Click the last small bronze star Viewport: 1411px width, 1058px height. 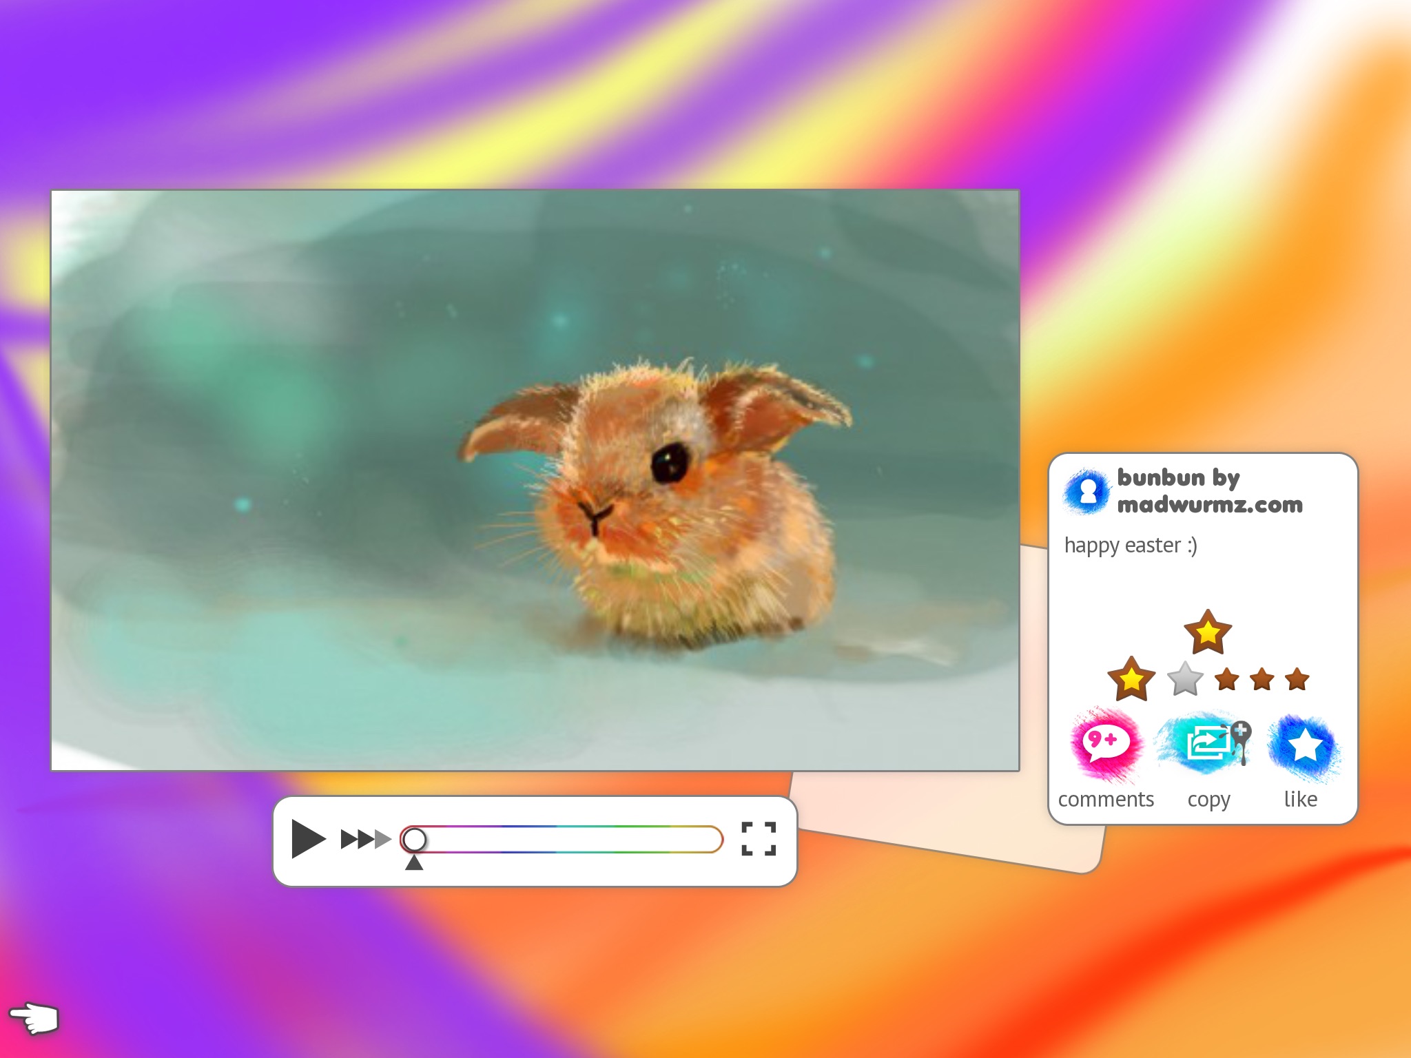click(x=1297, y=679)
